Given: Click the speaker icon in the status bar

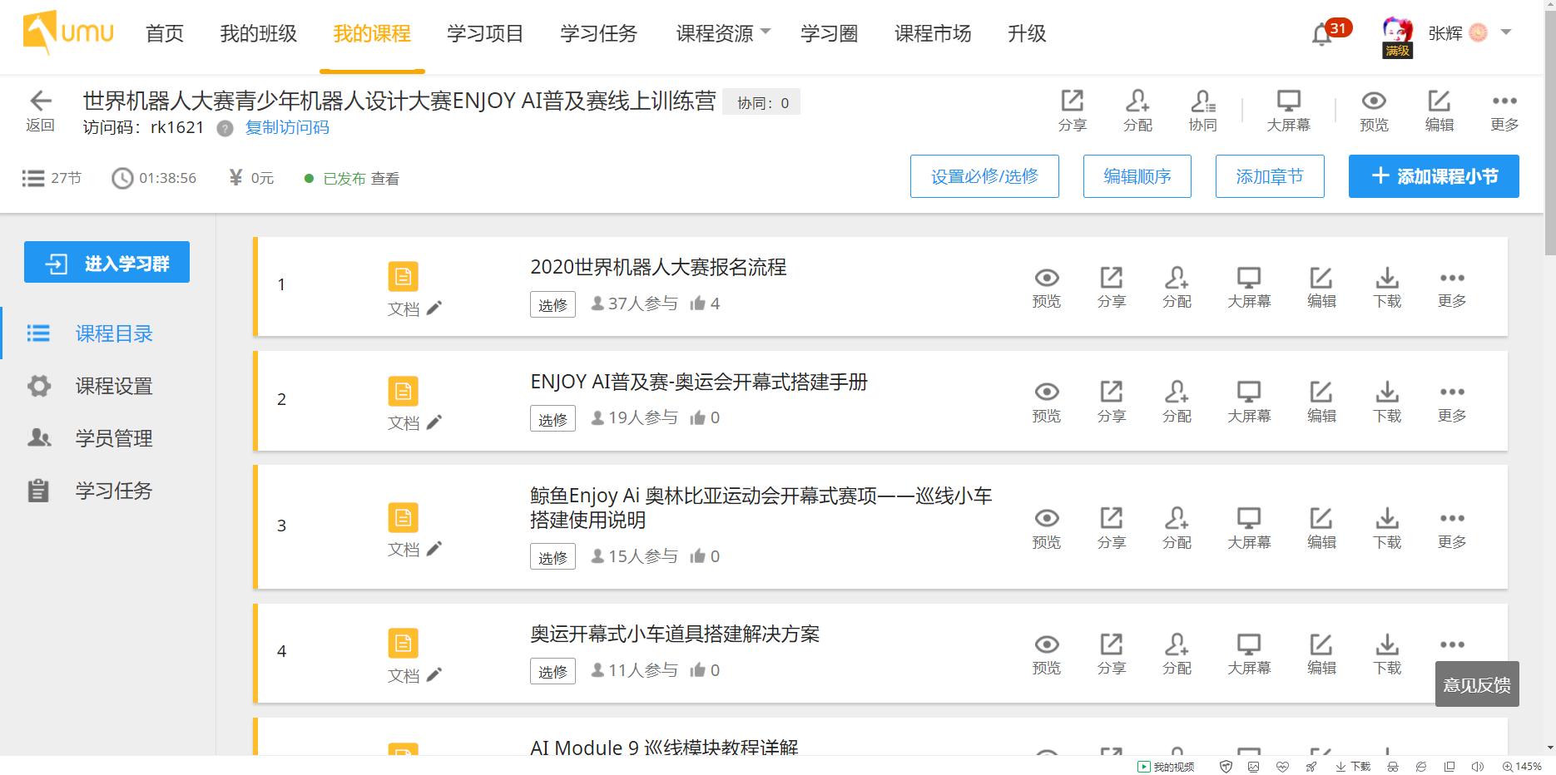Looking at the screenshot, I should [1478, 767].
